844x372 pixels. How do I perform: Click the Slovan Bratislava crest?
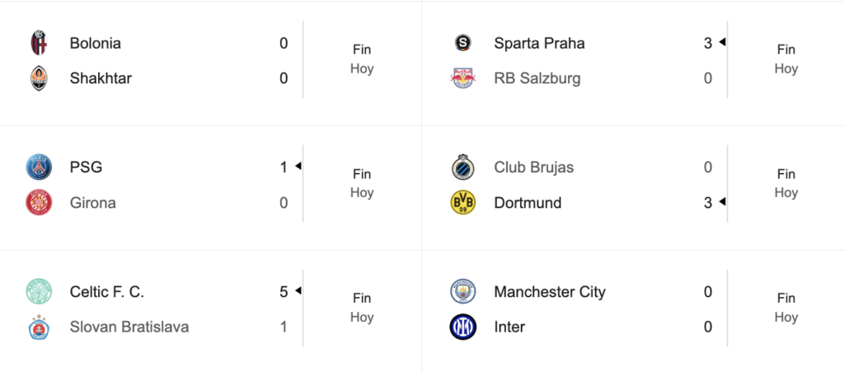coord(39,327)
